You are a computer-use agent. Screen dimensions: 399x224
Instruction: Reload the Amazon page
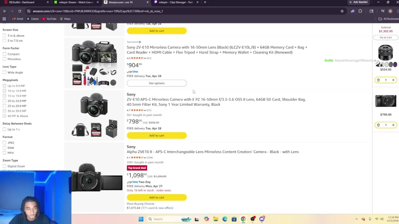[x=20, y=11]
